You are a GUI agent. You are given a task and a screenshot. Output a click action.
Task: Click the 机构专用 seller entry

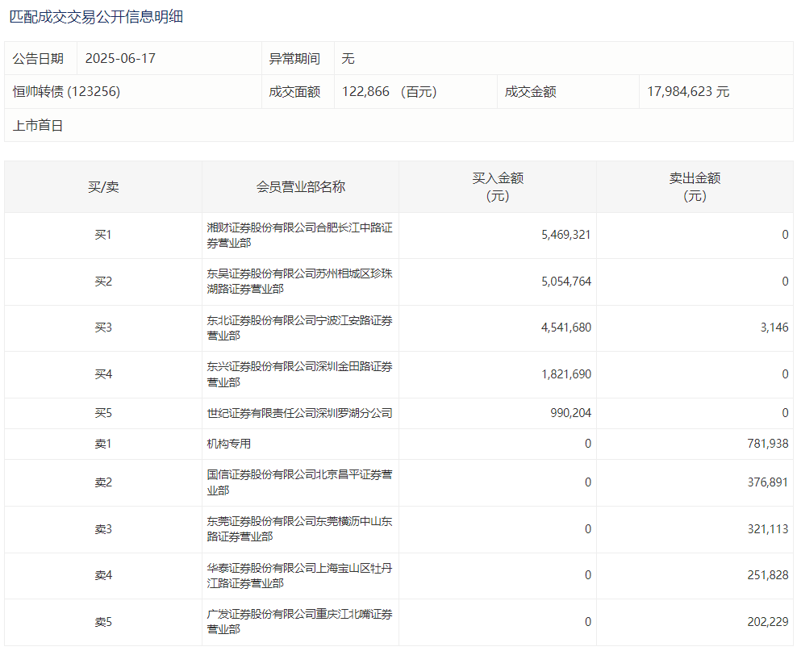point(229,444)
